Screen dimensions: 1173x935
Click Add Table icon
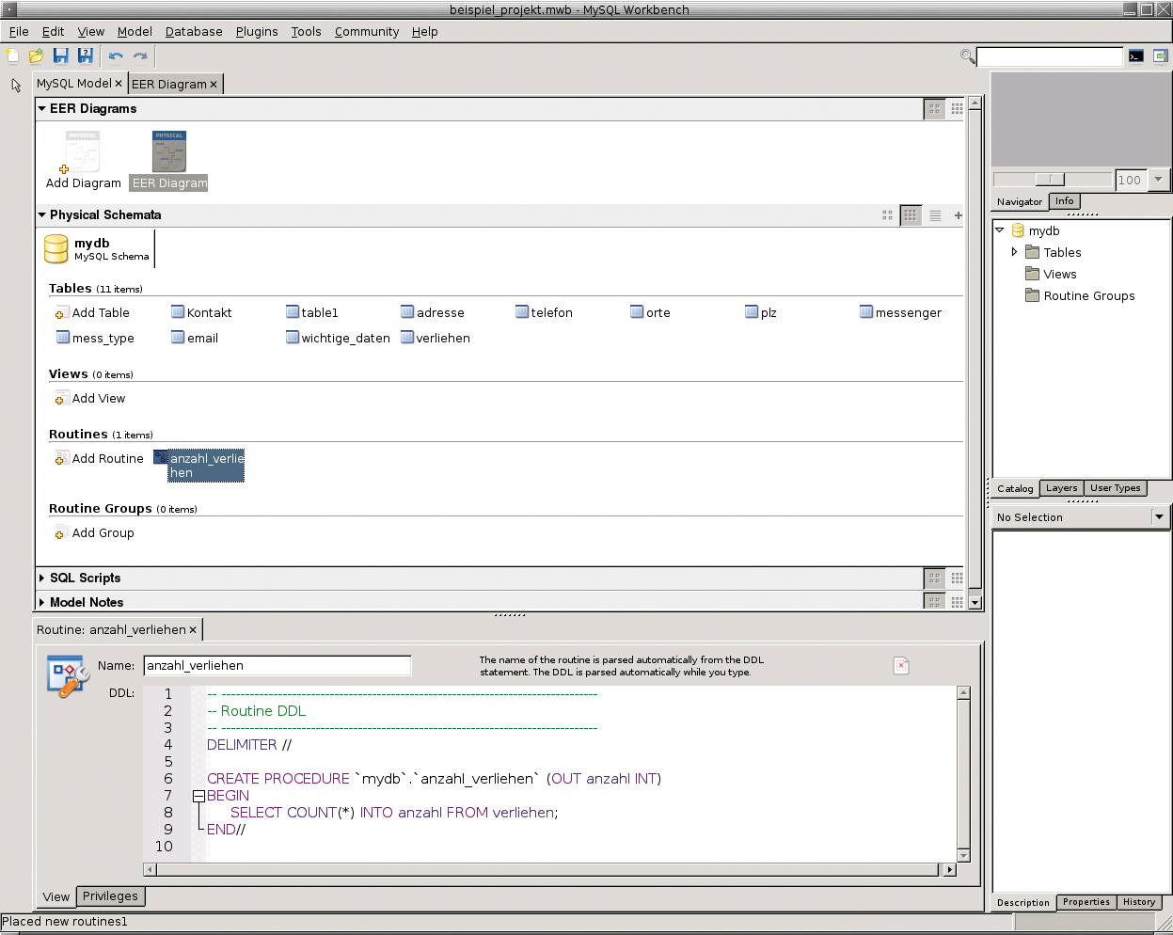coord(62,312)
